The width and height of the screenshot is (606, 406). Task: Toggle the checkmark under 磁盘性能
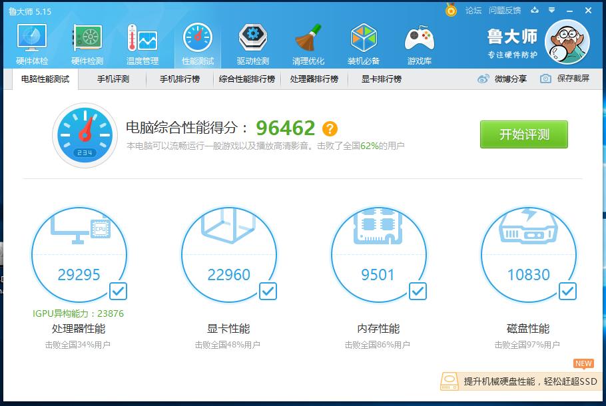[x=567, y=292]
